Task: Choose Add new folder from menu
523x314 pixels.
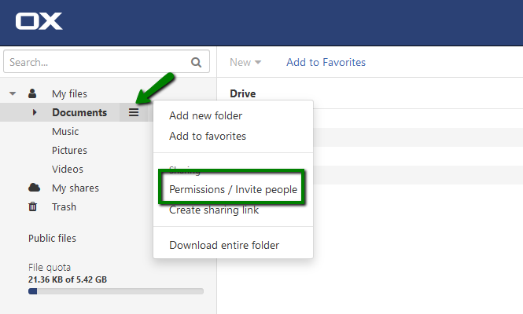Action: point(205,115)
